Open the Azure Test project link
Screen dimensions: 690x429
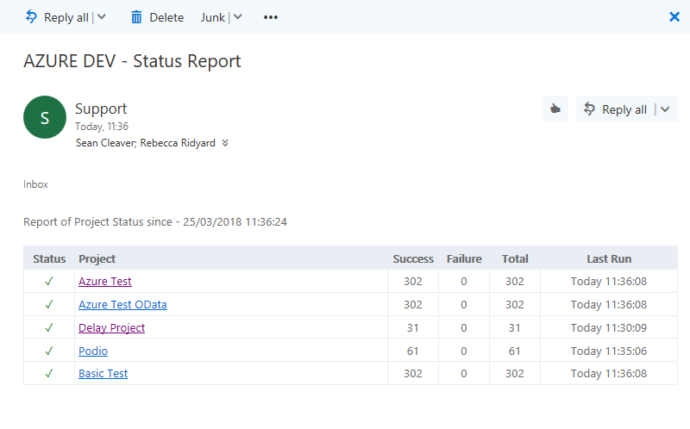click(x=104, y=282)
